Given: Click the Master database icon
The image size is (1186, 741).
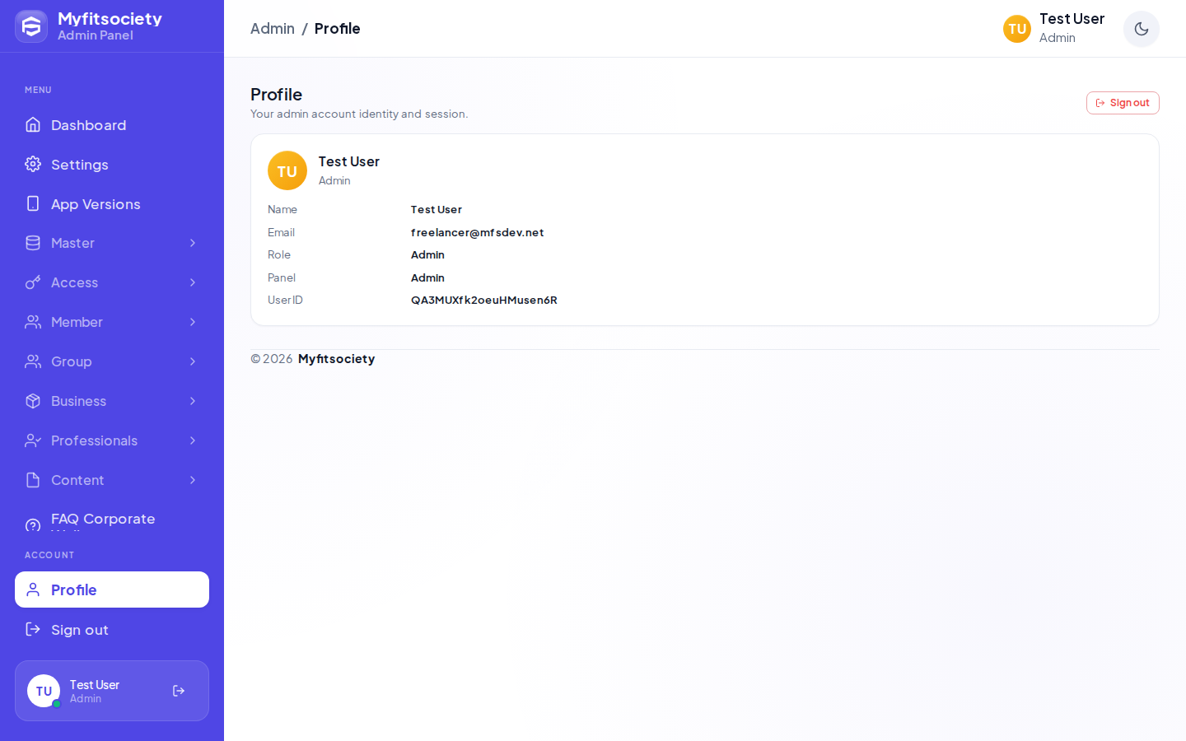Looking at the screenshot, I should pyautogui.click(x=33, y=243).
